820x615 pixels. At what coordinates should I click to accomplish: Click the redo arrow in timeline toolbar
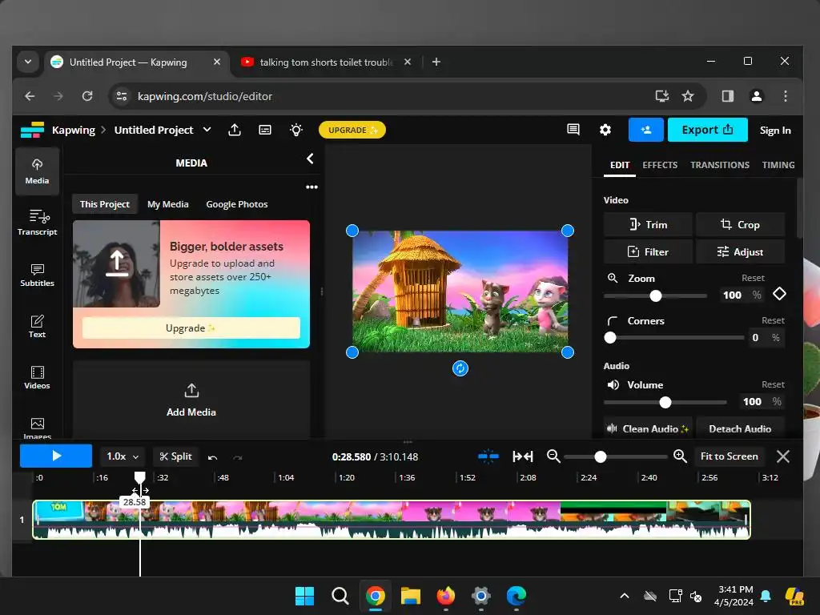click(237, 457)
